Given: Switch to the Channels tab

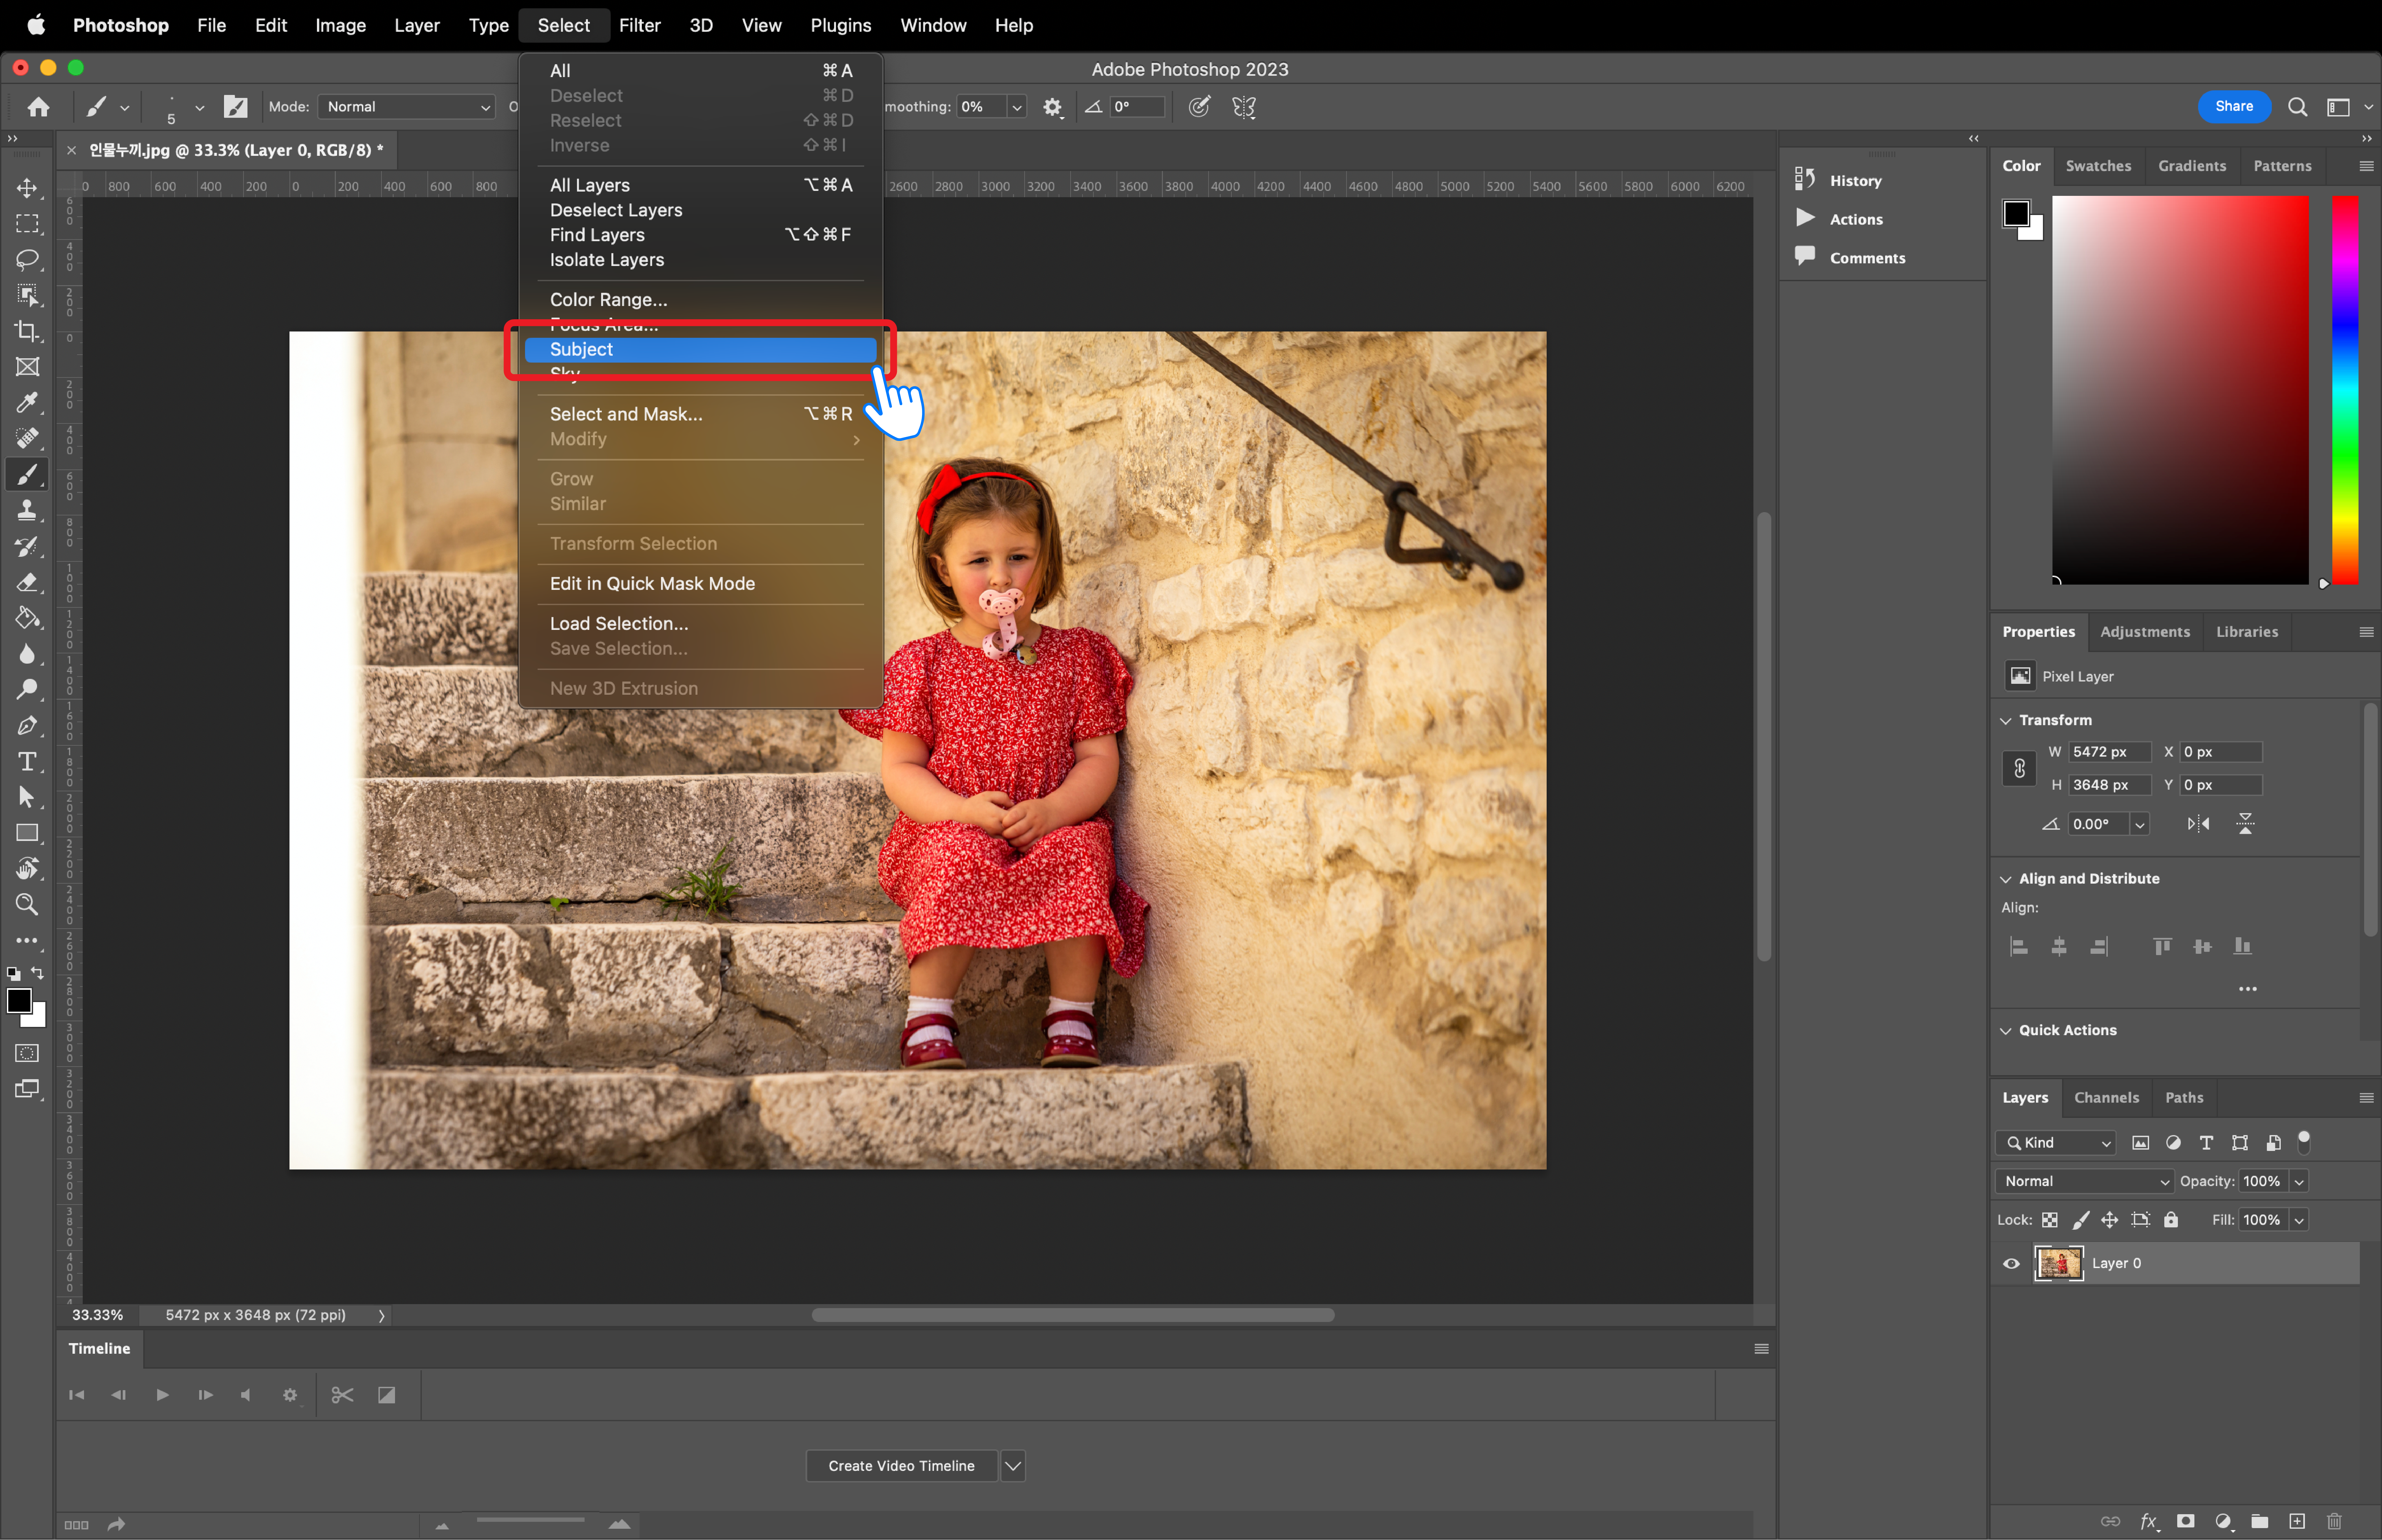Looking at the screenshot, I should [x=2106, y=1098].
